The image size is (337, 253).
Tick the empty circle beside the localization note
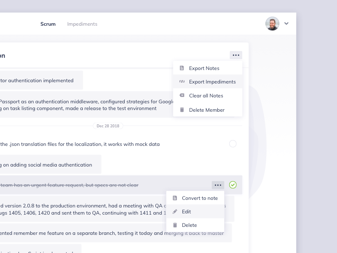coord(233,144)
